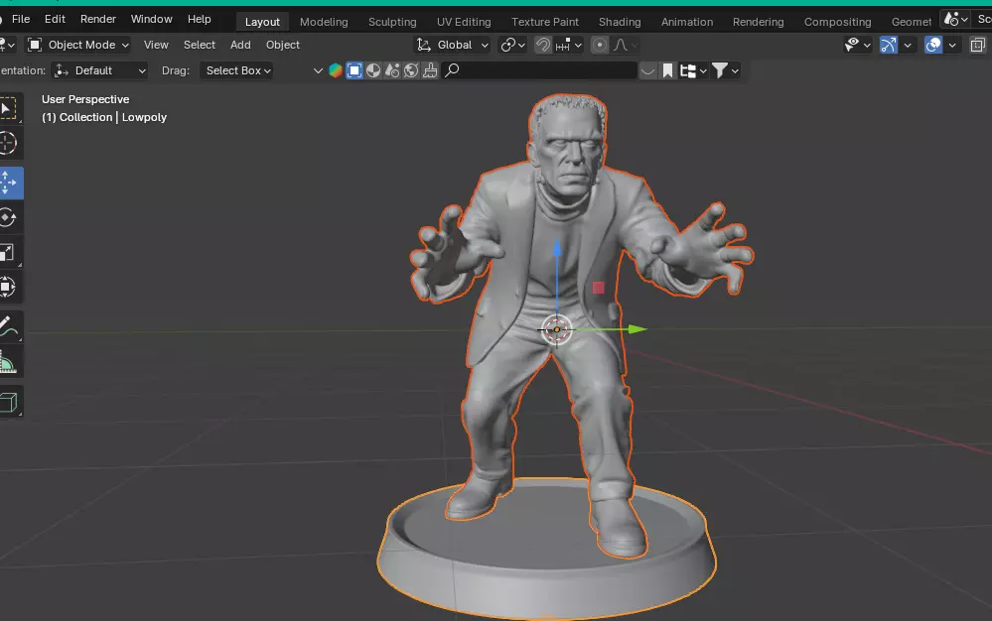Click the asset search input field
The image size is (992, 621).
click(x=539, y=70)
